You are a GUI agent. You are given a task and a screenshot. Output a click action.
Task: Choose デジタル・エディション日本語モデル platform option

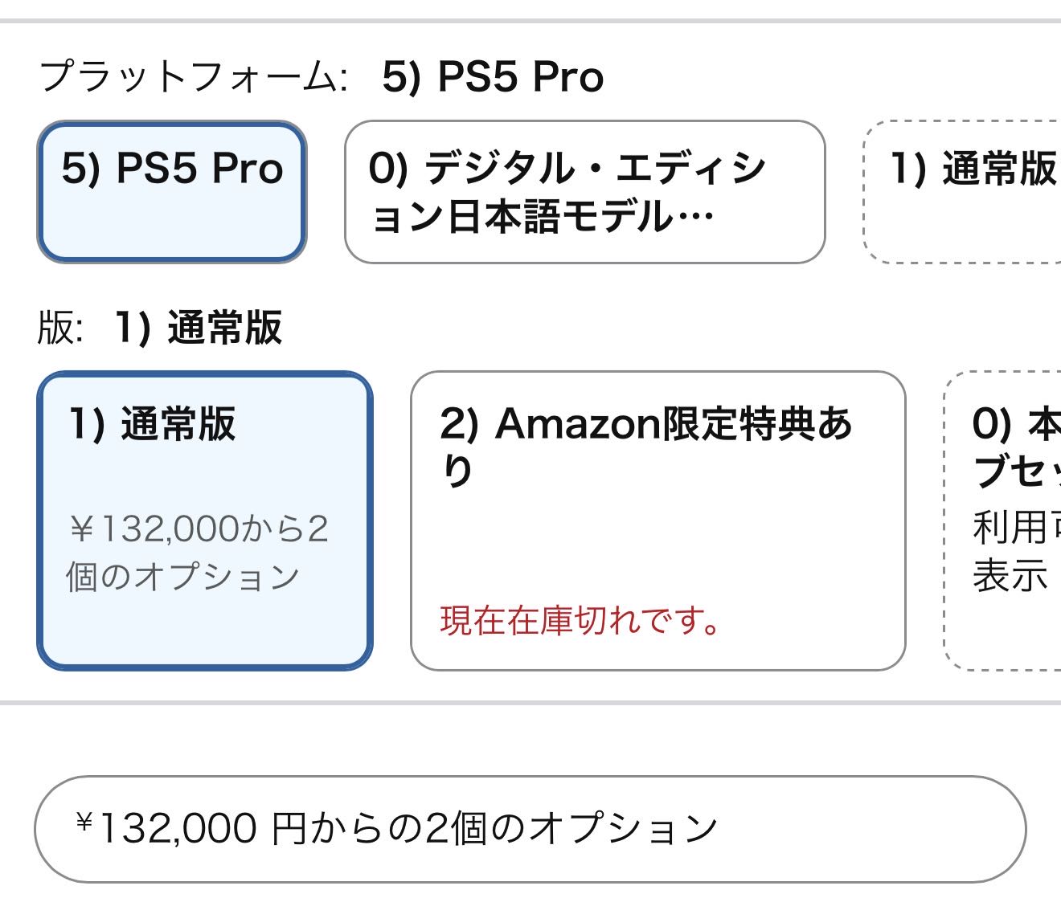[584, 192]
